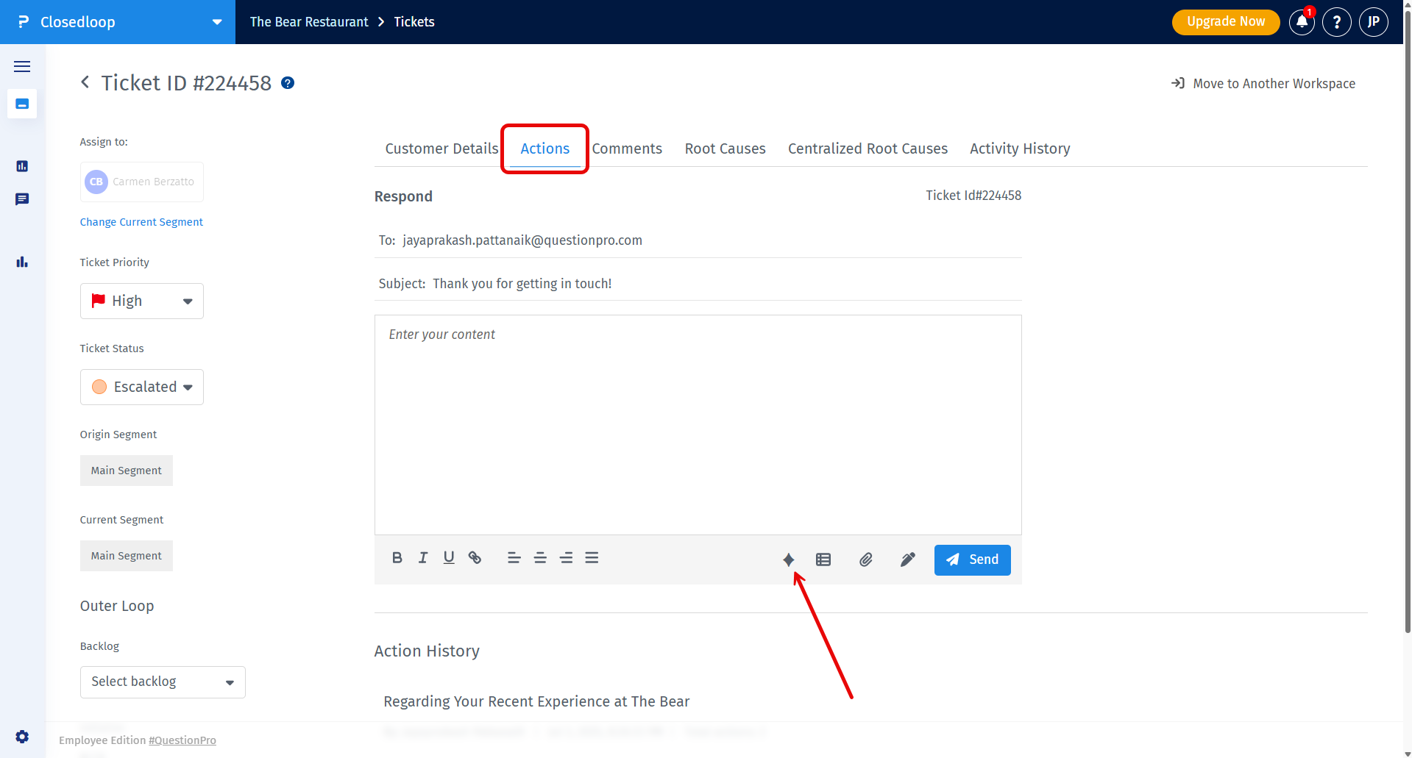Click the notifications bell icon
Image resolution: width=1412 pixels, height=758 pixels.
click(1301, 22)
